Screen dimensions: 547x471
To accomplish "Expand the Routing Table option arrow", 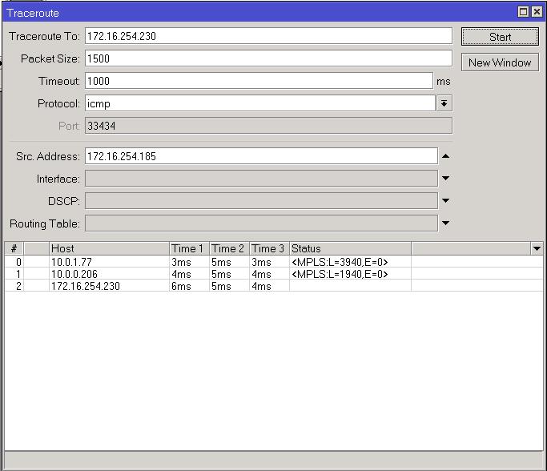I will (x=445, y=223).
